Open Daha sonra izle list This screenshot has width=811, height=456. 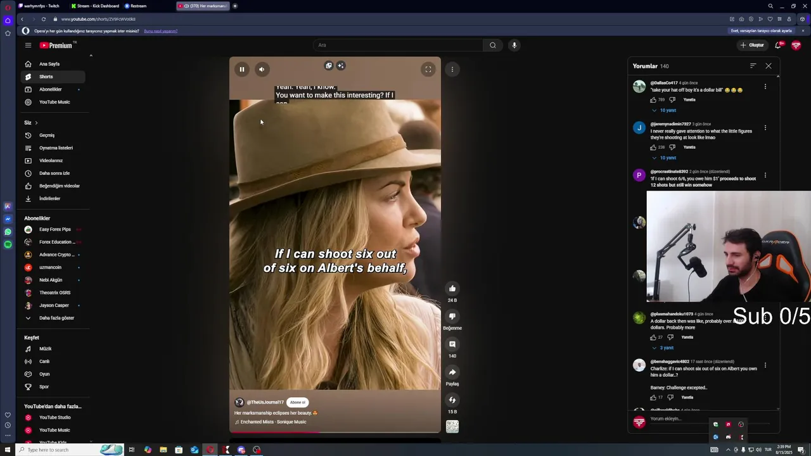point(53,173)
